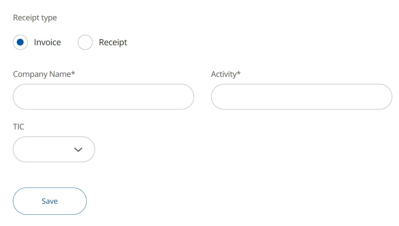
Task: Focus the Company Name input field
Action: (103, 97)
